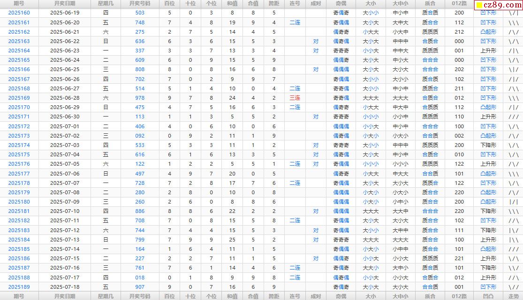Click footer row heading 期号

(19, 296)
